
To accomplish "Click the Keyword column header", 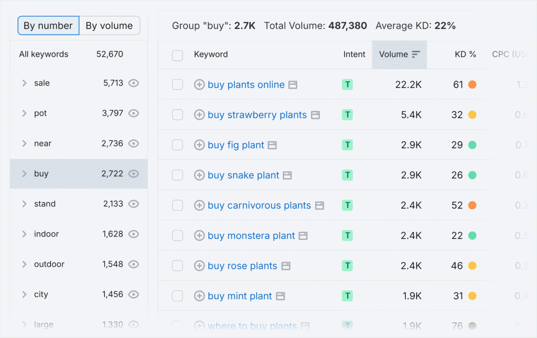I will click(x=211, y=54).
